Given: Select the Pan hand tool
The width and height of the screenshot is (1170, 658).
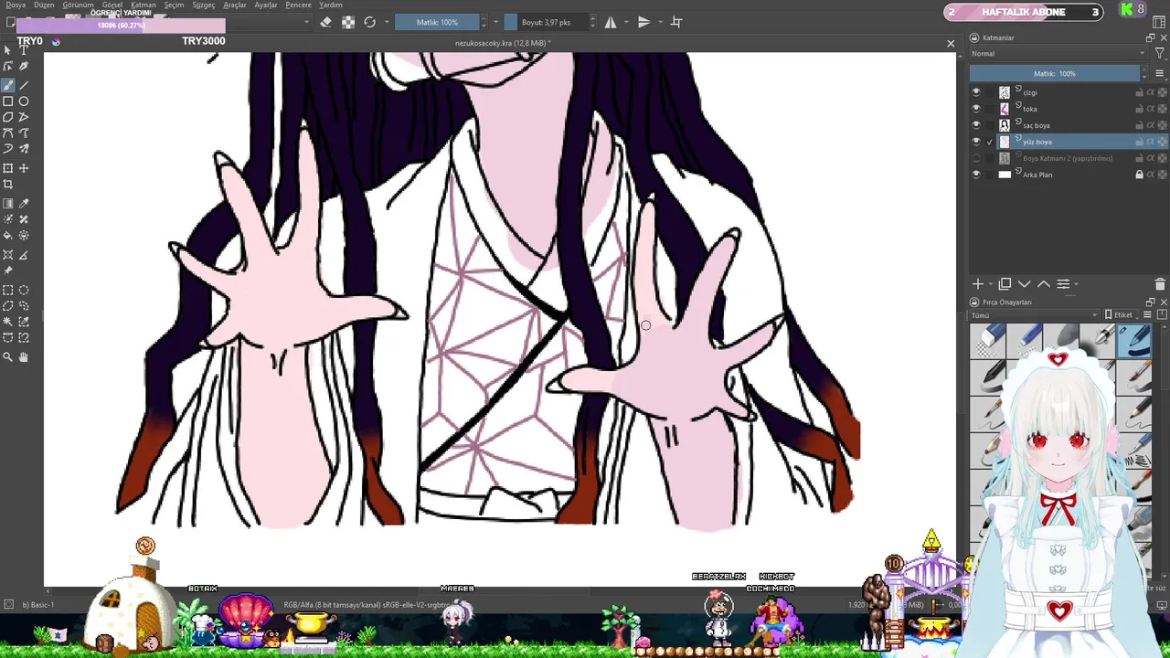Looking at the screenshot, I should click(x=24, y=357).
